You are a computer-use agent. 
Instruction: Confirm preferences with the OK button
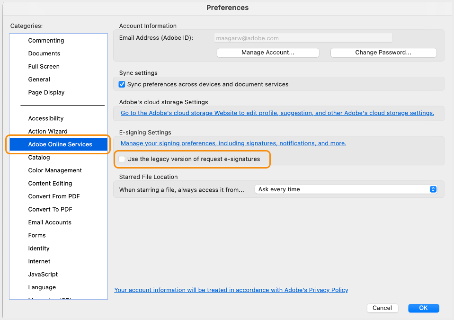click(423, 308)
